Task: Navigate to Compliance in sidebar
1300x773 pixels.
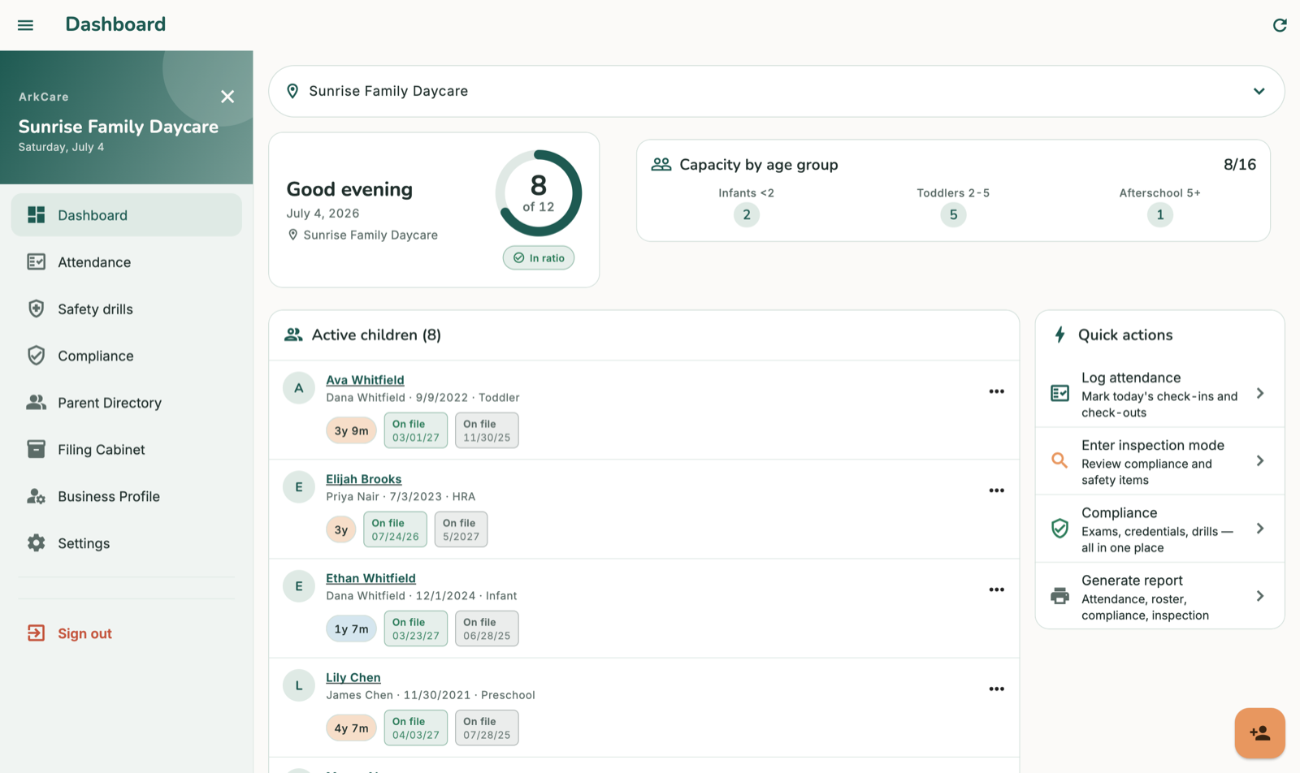Action: (x=127, y=356)
